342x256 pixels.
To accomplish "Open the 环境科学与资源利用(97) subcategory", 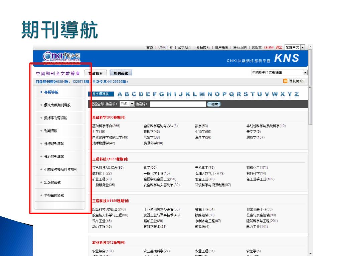I will pos(213,185).
